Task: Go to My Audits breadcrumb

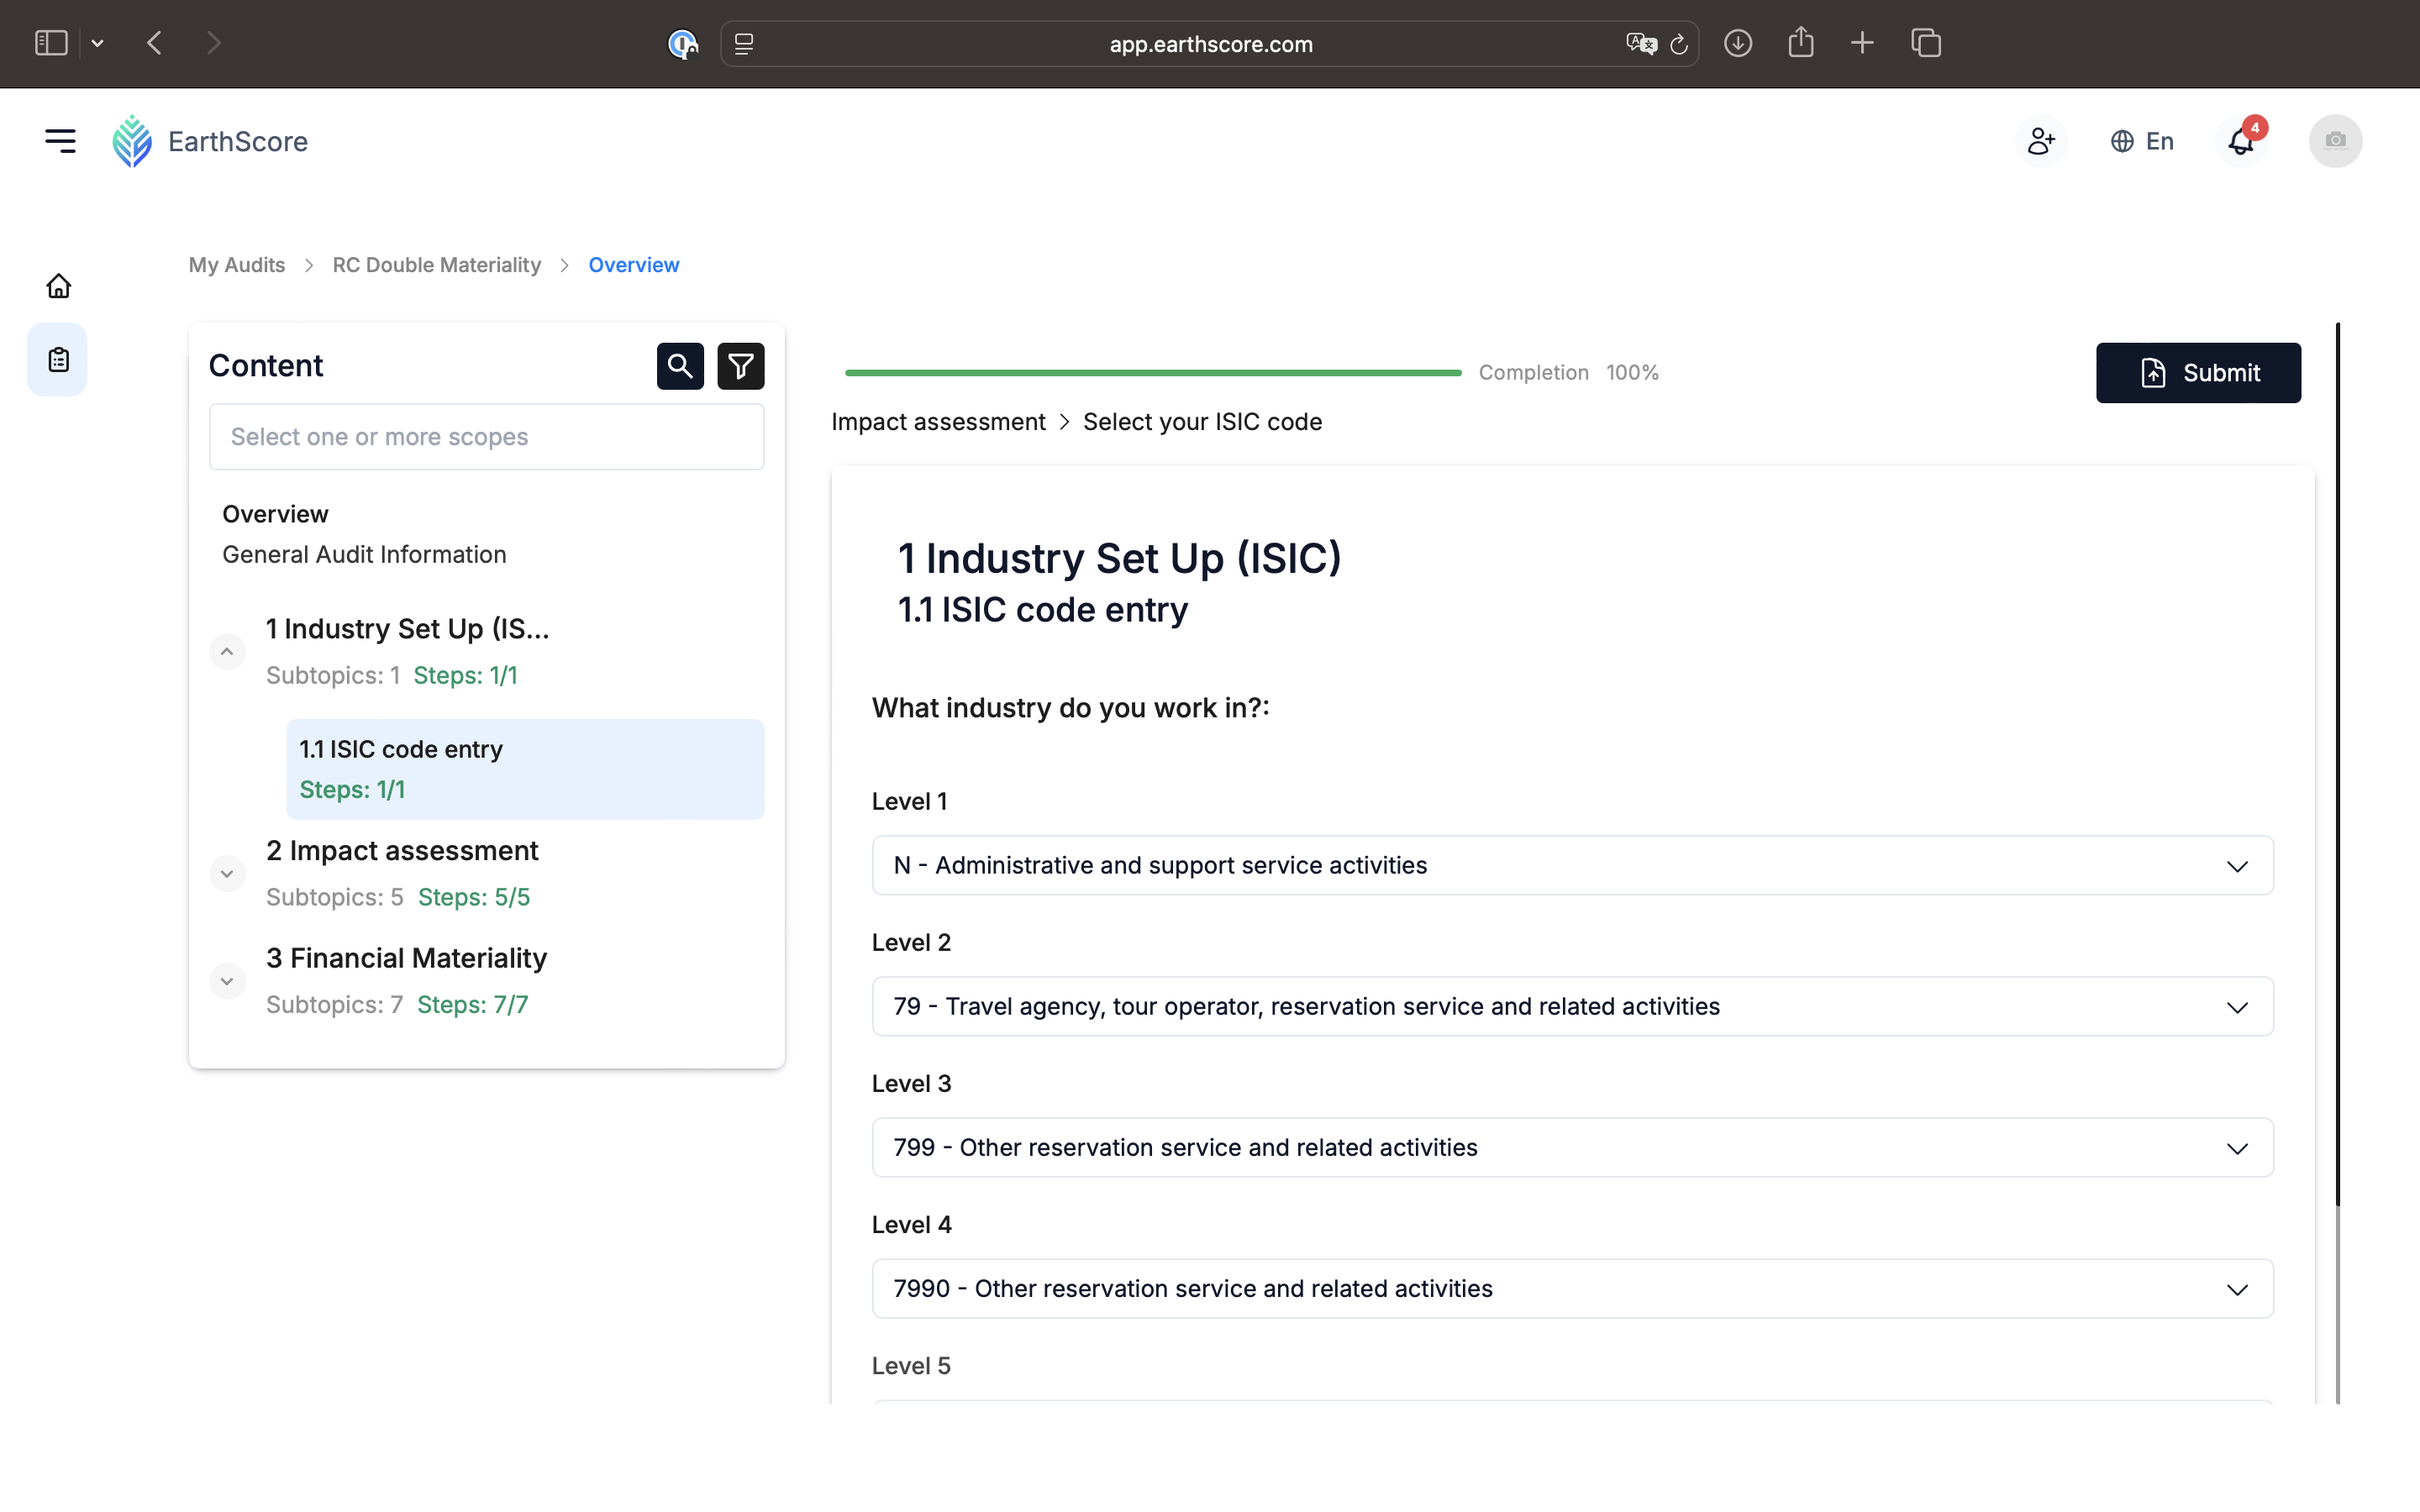Action: pos(237,265)
